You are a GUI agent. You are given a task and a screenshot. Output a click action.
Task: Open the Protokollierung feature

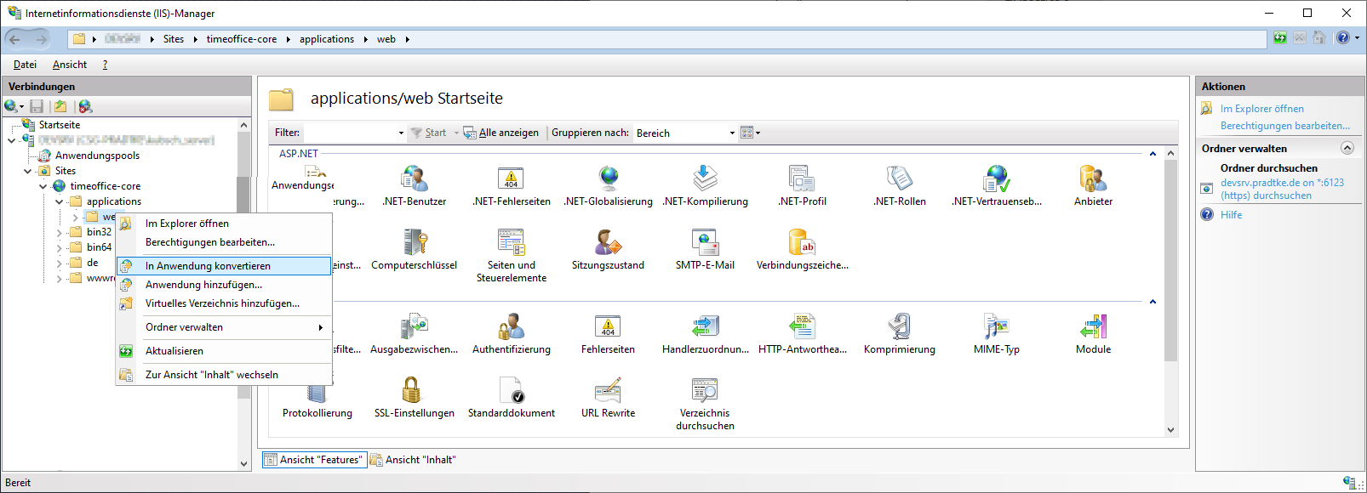(317, 398)
